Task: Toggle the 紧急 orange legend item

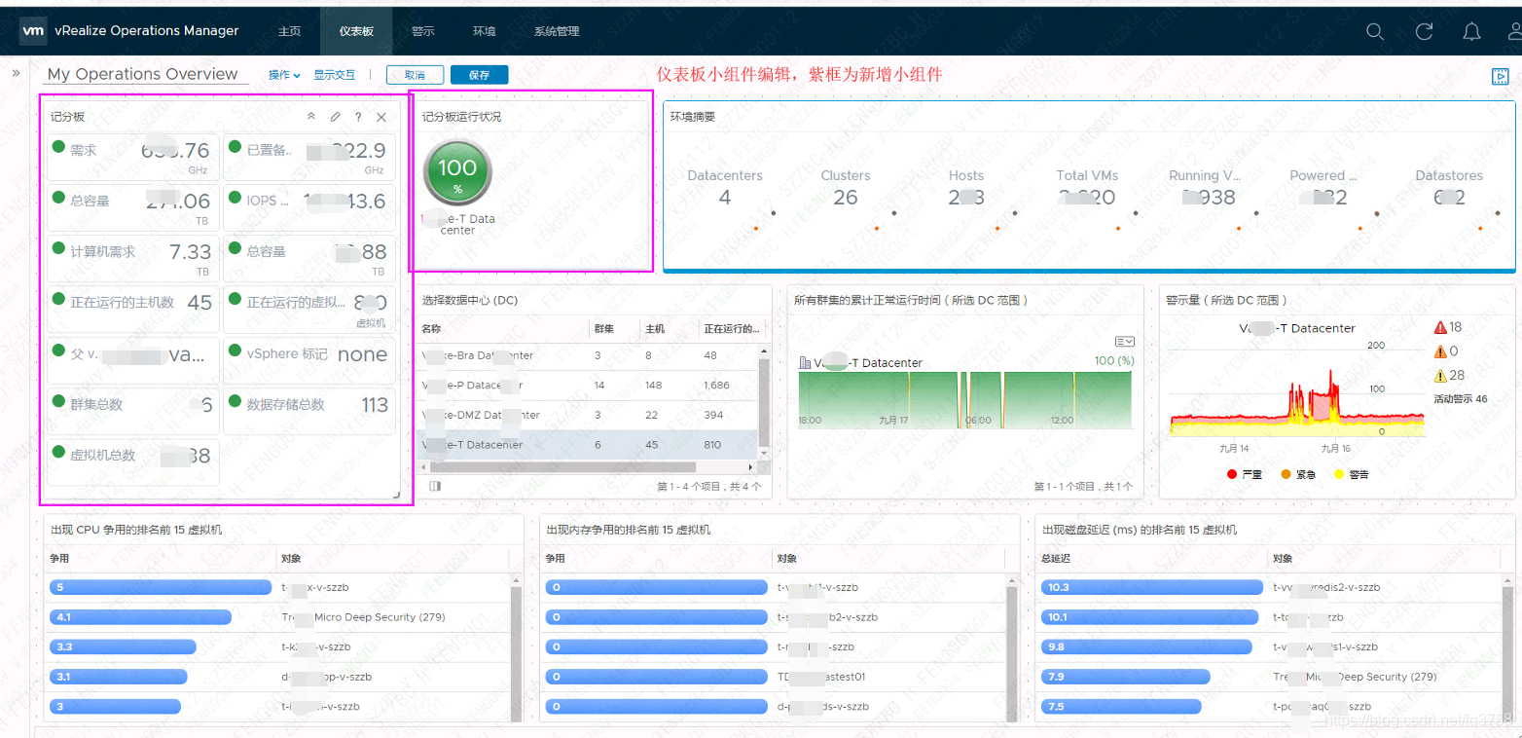Action: pyautogui.click(x=1298, y=474)
